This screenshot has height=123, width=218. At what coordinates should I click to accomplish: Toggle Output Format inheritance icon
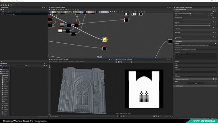[213, 17]
